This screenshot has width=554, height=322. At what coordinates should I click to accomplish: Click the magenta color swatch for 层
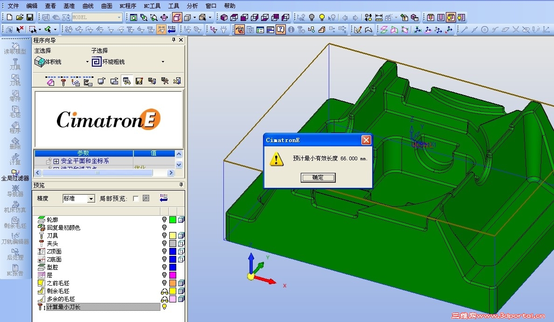pos(173,275)
